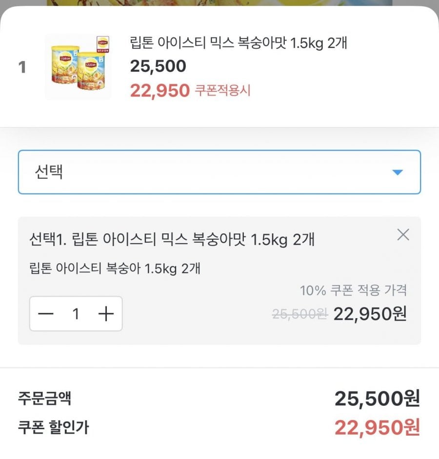Remove the selected option with the X icon
This screenshot has width=439, height=459.
click(403, 235)
